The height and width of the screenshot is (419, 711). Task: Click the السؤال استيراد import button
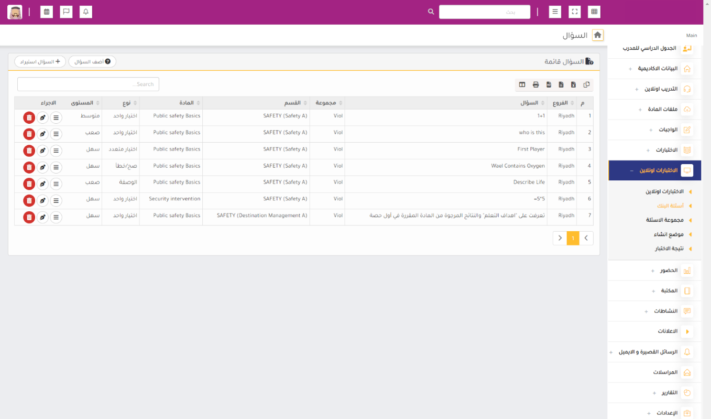(x=40, y=62)
